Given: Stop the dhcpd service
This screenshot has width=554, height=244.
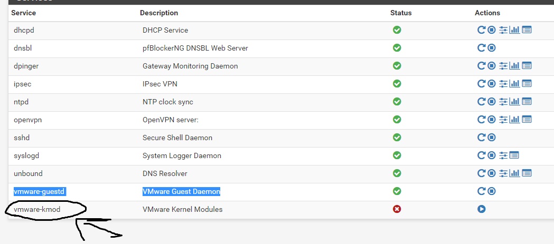Looking at the screenshot, I should coord(491,30).
